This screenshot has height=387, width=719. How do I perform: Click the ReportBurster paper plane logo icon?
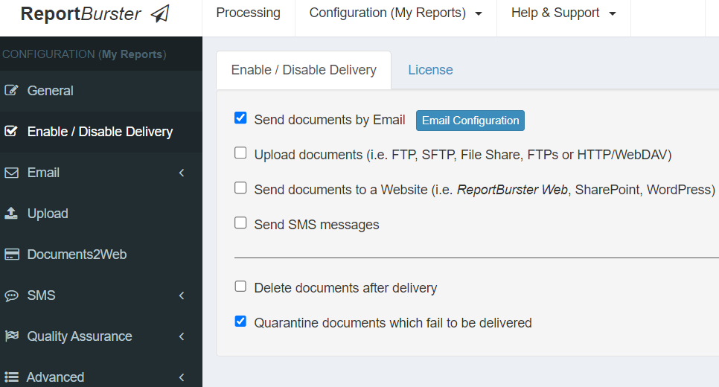click(159, 14)
